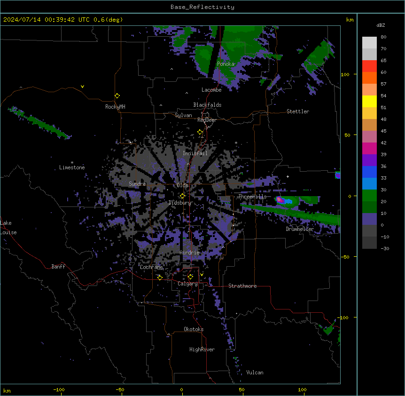405x396 pixels.
Task: Click the Innisfail label
Action: coord(195,153)
